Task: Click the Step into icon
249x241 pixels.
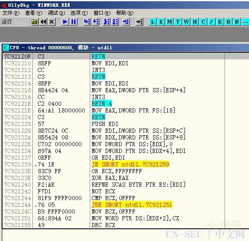Action: pos(87,22)
